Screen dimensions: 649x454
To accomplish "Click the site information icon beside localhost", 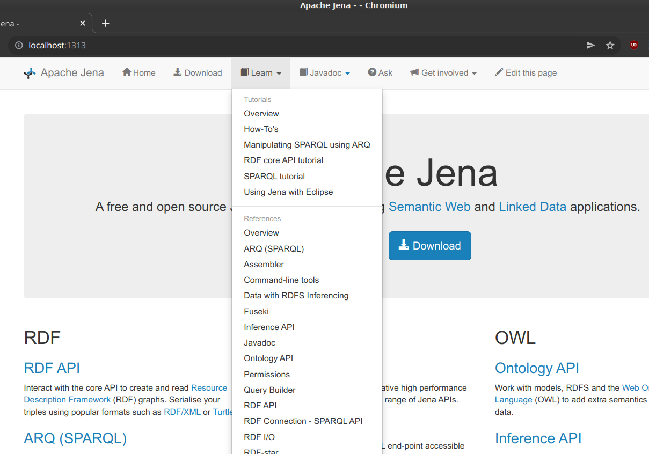I will 19,46.
